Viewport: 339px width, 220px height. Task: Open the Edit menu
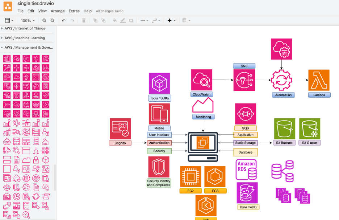tap(31, 11)
